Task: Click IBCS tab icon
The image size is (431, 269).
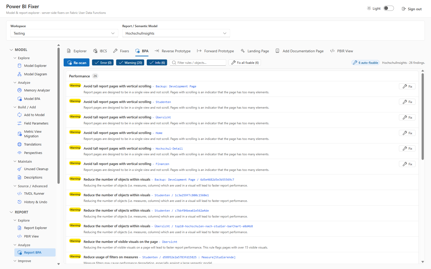Action: point(95,51)
